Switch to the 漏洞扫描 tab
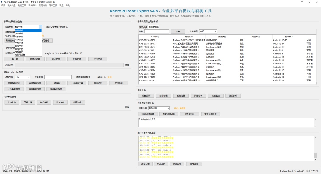Viewport: 321px width, 174px height. click(x=143, y=27)
